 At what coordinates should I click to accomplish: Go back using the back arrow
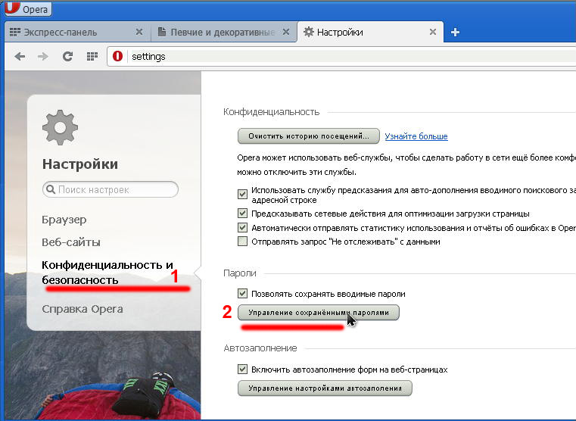click(20, 56)
